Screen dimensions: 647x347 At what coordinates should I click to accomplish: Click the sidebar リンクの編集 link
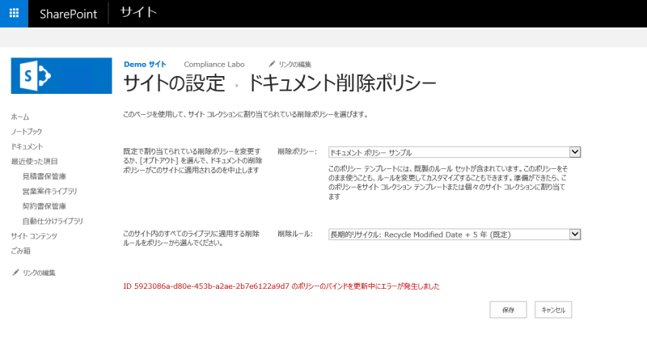[x=39, y=273]
